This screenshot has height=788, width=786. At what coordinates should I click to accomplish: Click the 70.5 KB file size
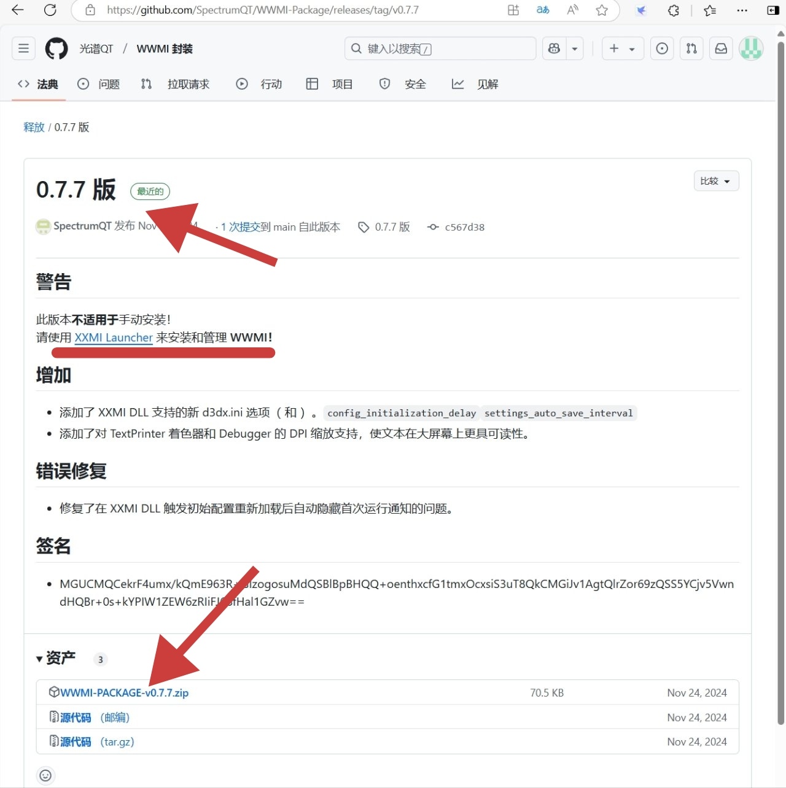[x=547, y=693]
